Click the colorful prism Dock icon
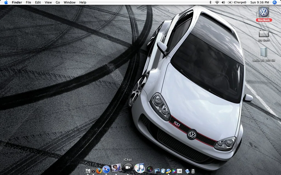Screen dimensions: 281x175 click(x=174, y=171)
